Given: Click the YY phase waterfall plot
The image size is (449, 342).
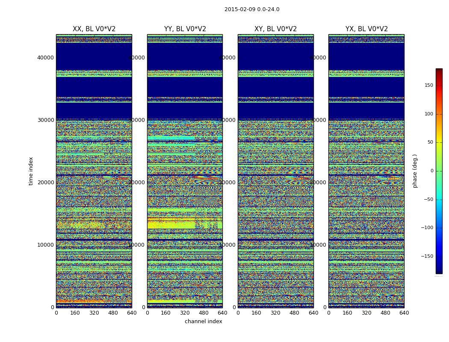Looking at the screenshot, I should [x=185, y=171].
